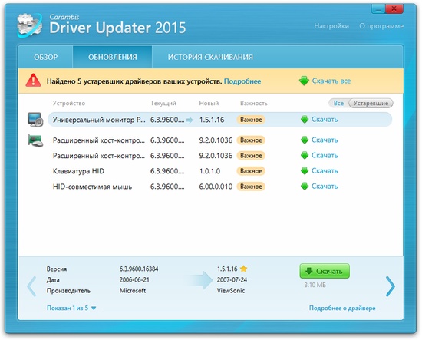Close the Driver Updater window
422x340 pixels.
tap(394, 9)
